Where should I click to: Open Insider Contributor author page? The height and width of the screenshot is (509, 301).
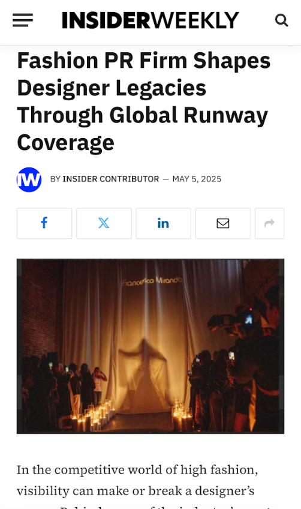(110, 179)
